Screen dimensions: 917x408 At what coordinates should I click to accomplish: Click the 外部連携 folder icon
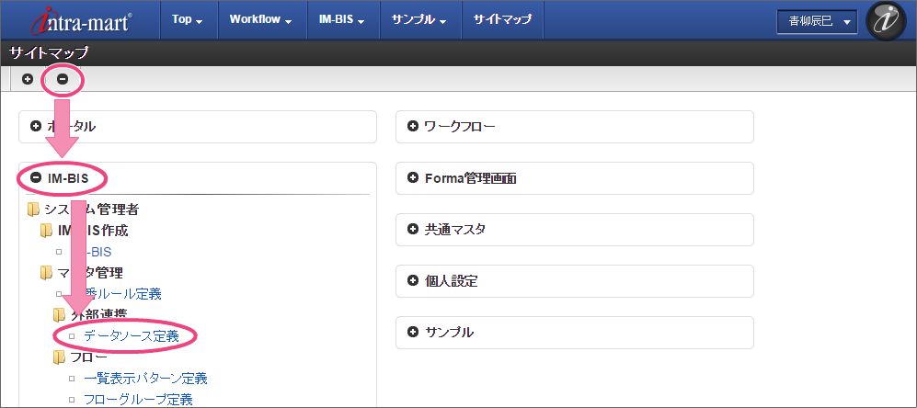pos(60,315)
